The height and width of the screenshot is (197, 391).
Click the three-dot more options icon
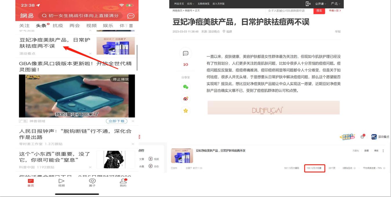tap(383, 151)
